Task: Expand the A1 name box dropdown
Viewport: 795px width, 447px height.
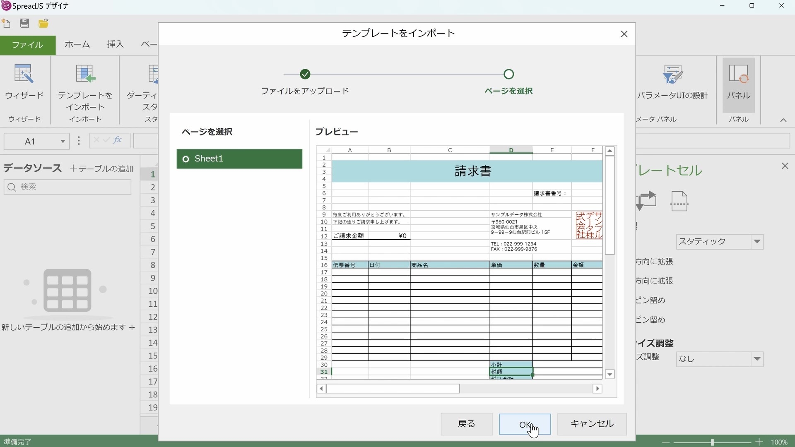Action: (x=63, y=141)
